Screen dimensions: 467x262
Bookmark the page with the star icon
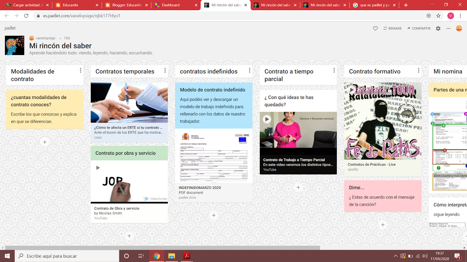coord(438,16)
